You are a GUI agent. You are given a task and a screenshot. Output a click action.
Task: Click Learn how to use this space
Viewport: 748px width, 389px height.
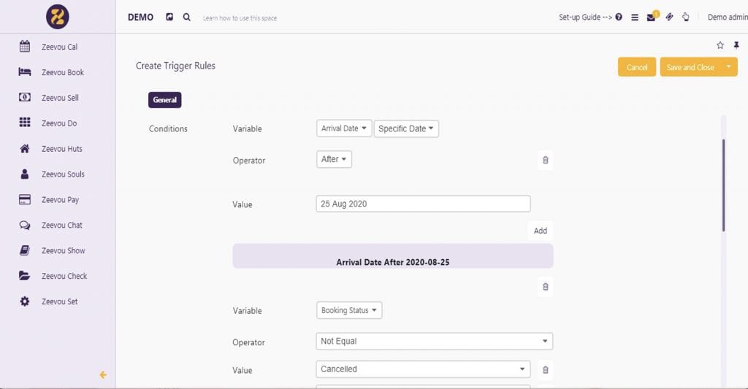240,18
